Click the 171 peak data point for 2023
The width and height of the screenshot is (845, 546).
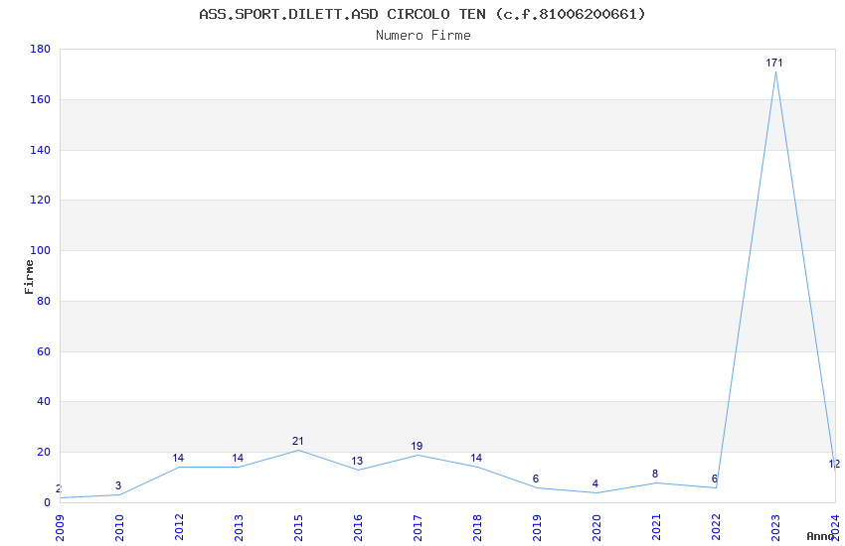click(x=775, y=71)
